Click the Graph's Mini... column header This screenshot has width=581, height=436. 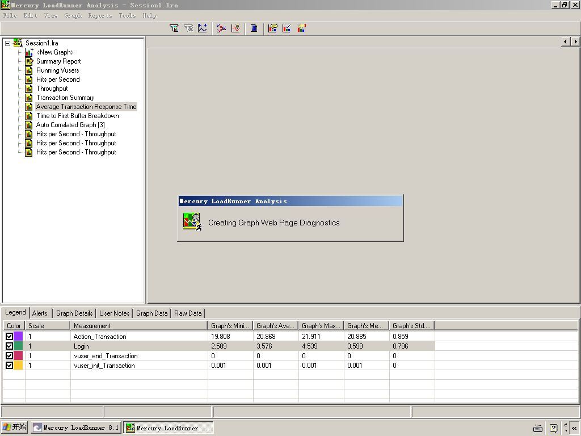(230, 325)
